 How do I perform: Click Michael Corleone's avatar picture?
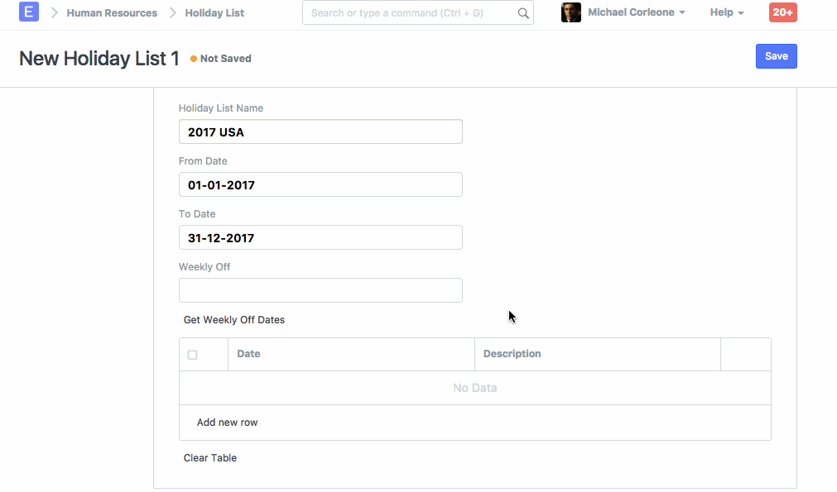tap(571, 12)
